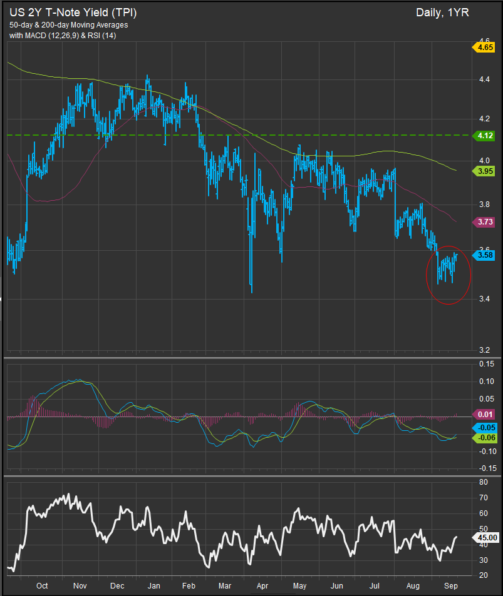Click the blue MACD -0.05 value tag
The width and height of the screenshot is (503, 596).
(x=484, y=427)
